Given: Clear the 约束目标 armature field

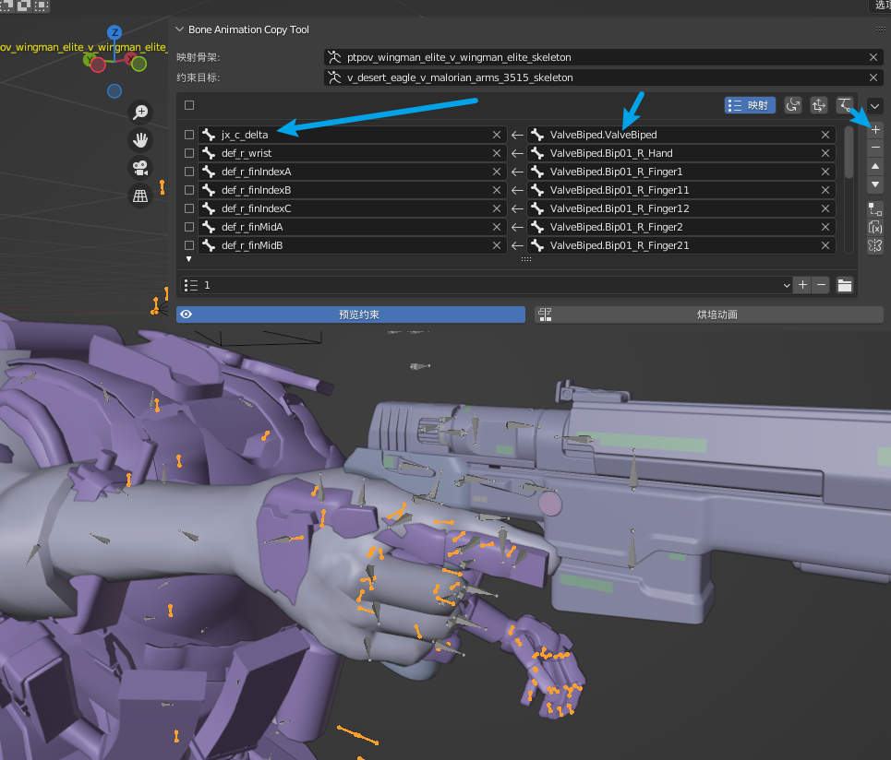Looking at the screenshot, I should pyautogui.click(x=873, y=77).
